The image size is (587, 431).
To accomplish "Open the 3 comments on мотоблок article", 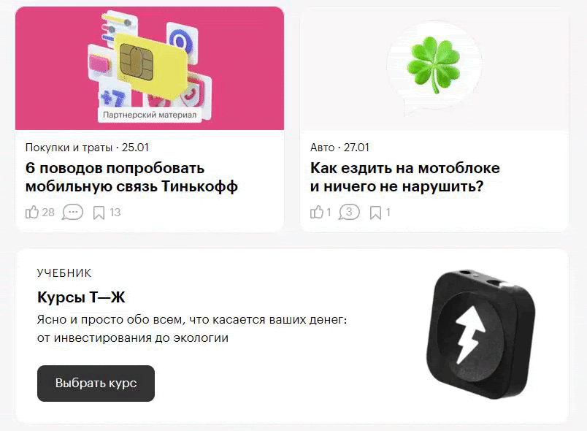I will (x=349, y=213).
